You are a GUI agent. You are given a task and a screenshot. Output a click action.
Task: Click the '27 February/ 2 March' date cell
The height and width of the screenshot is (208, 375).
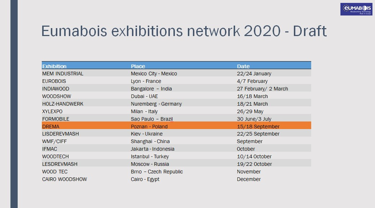[x=262, y=89]
